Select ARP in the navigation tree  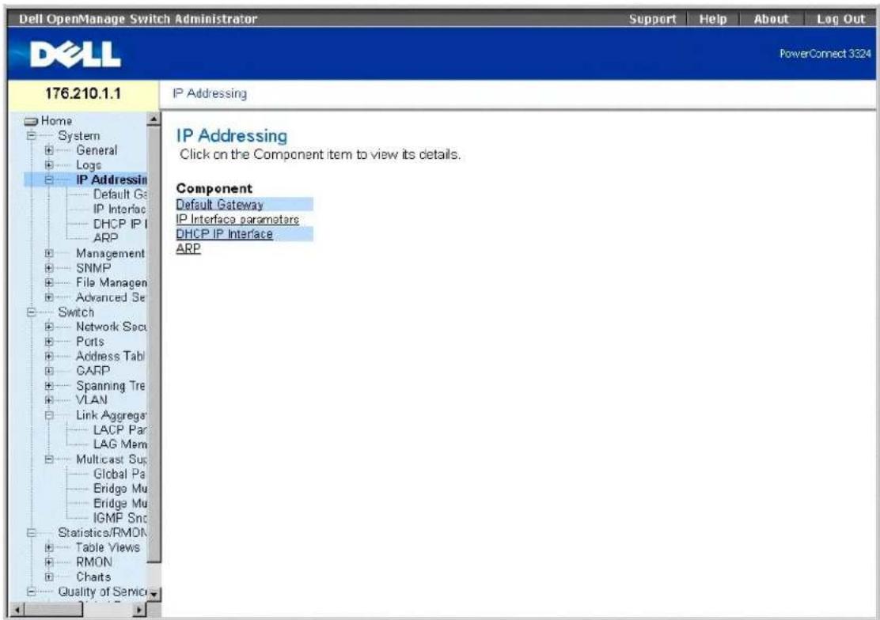pyautogui.click(x=105, y=239)
